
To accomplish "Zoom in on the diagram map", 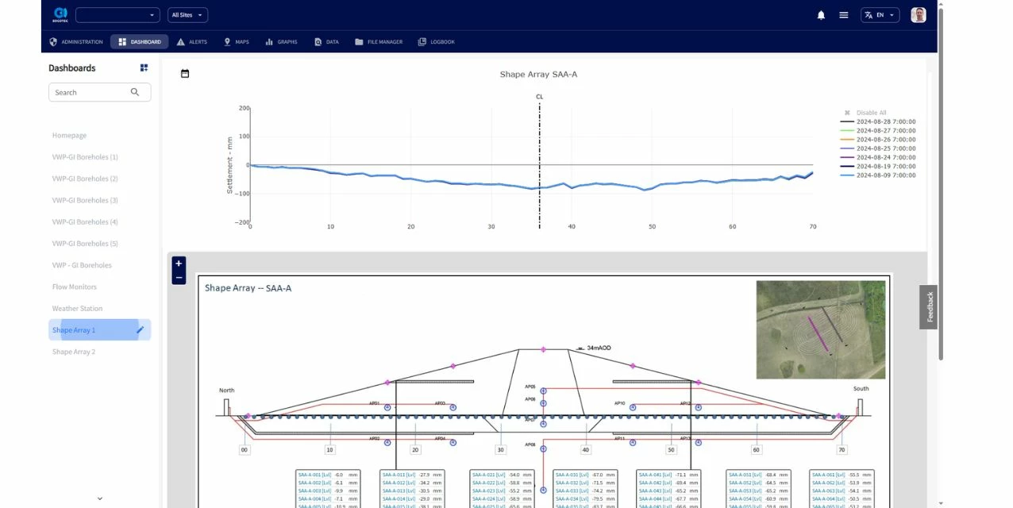I will point(179,264).
